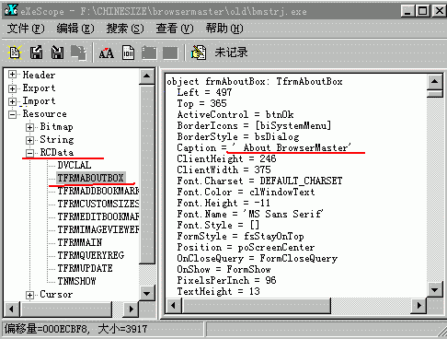Click the greyed copy resource icon
447x339 pixels.
click(x=78, y=53)
